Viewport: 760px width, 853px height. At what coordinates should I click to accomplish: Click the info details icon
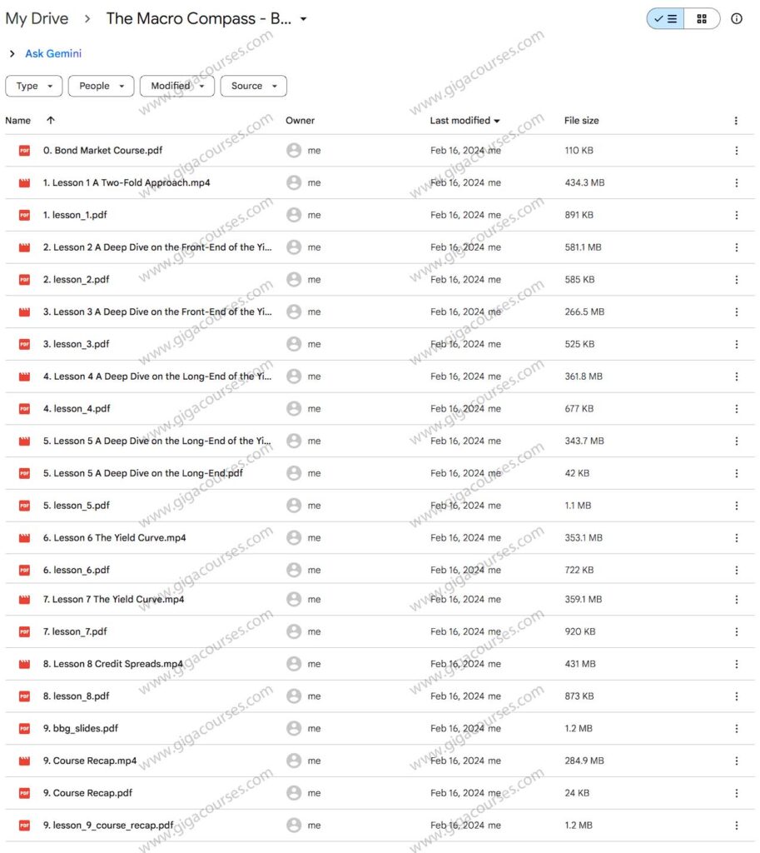click(736, 19)
